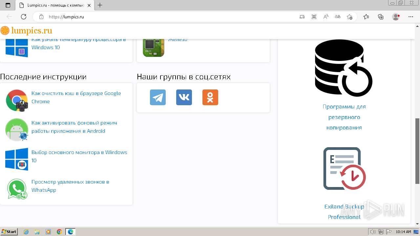Launch Internet Explorer from taskbar
Viewport: 420px width, 236px height.
[x=26, y=232]
